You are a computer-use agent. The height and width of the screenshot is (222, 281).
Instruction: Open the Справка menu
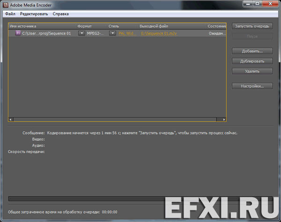pyautogui.click(x=60, y=14)
